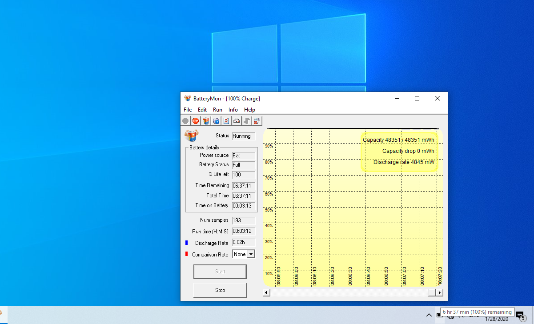The height and width of the screenshot is (324, 534).
Task: Open system info from the gear toolbar icon
Action: point(216,120)
